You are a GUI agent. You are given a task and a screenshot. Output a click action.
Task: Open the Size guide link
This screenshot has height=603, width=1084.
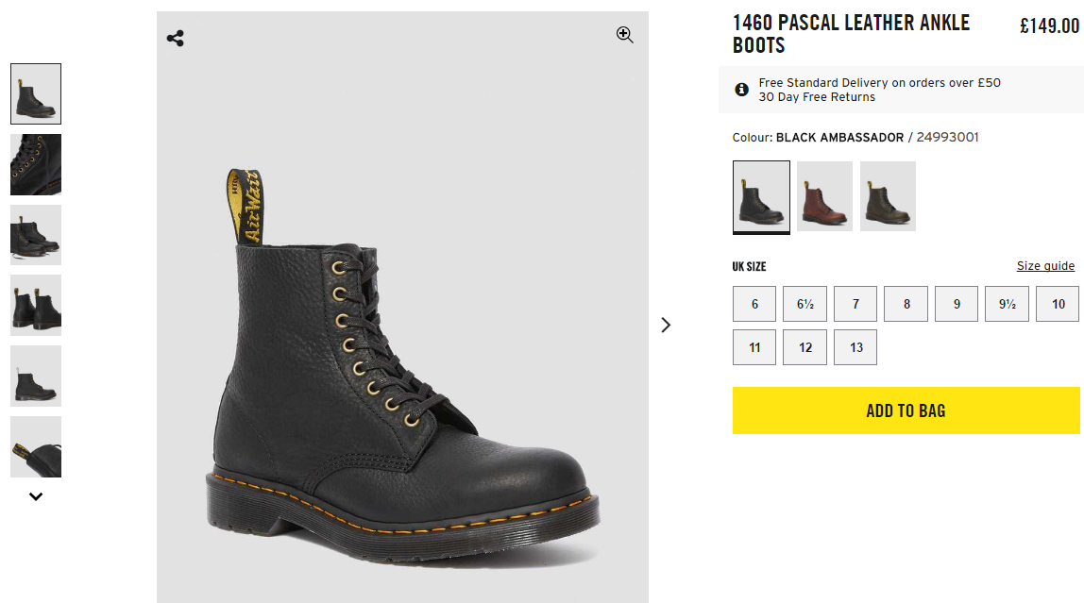point(1045,266)
